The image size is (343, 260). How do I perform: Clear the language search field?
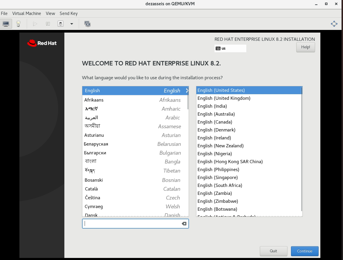point(184,224)
